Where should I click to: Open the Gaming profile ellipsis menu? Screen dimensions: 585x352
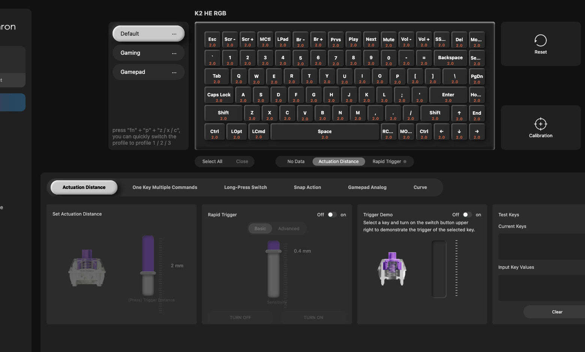coord(174,53)
